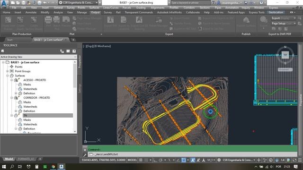Click the Toolspace tree scroll down arrow

click(75, 131)
